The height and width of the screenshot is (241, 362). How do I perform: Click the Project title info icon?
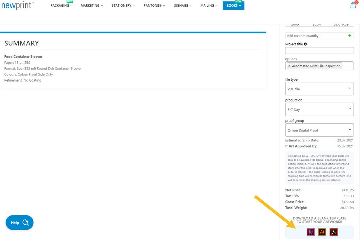[x=305, y=44]
